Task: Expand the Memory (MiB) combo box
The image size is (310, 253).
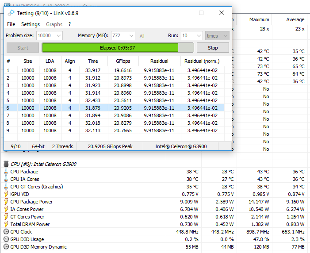Action: coord(131,36)
